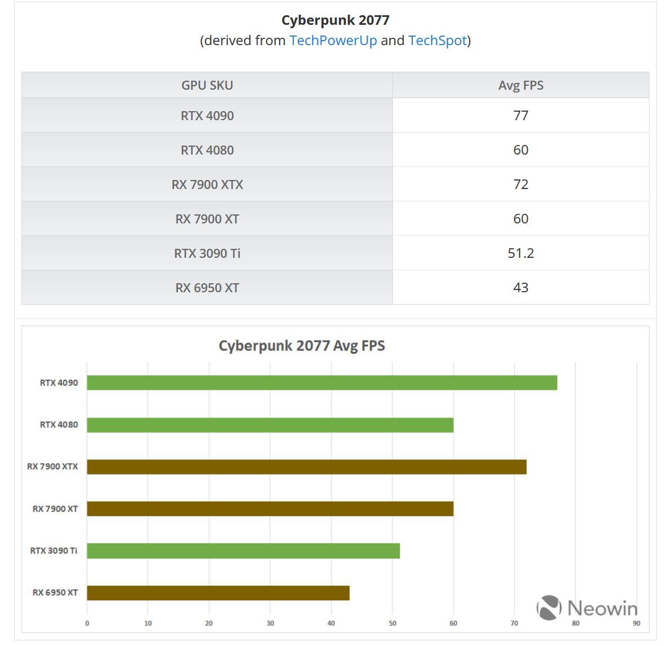Viewport: 667px width, 646px height.
Task: Click the "Avg FPS" column header
Action: (x=520, y=85)
